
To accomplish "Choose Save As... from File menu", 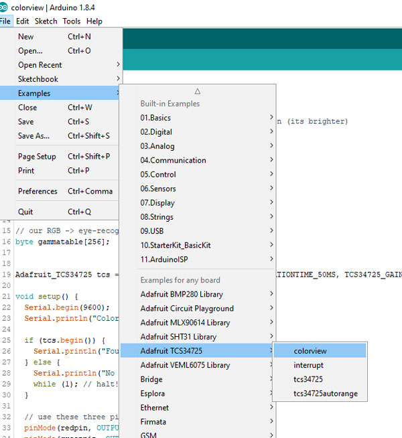I will pos(33,136).
